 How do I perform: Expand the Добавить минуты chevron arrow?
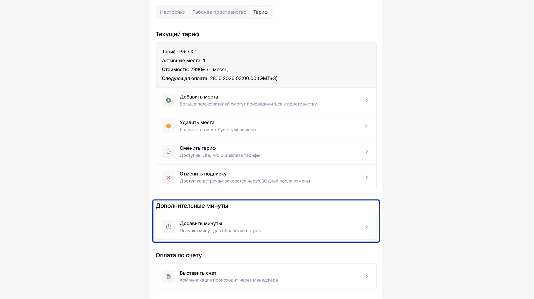pyautogui.click(x=366, y=227)
